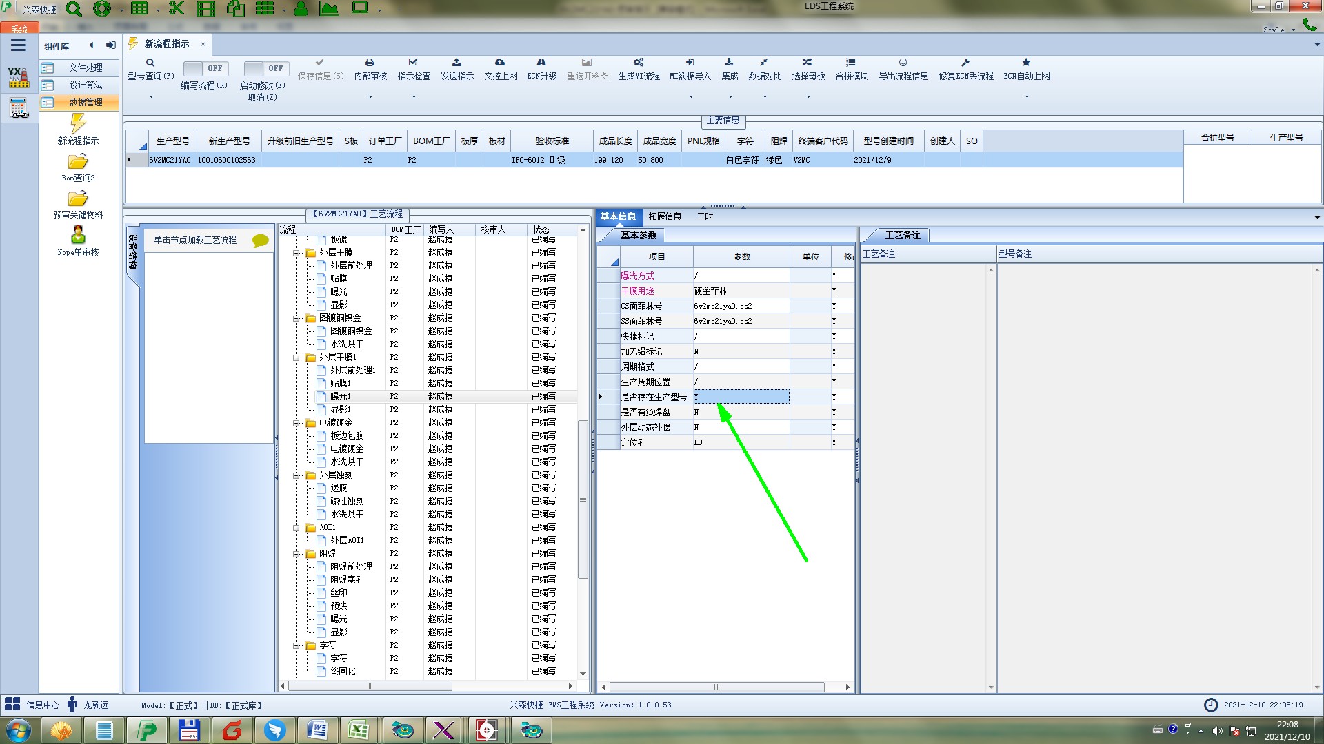The height and width of the screenshot is (744, 1324).
Task: Select 数据管理 in the component library
Action: point(85,102)
